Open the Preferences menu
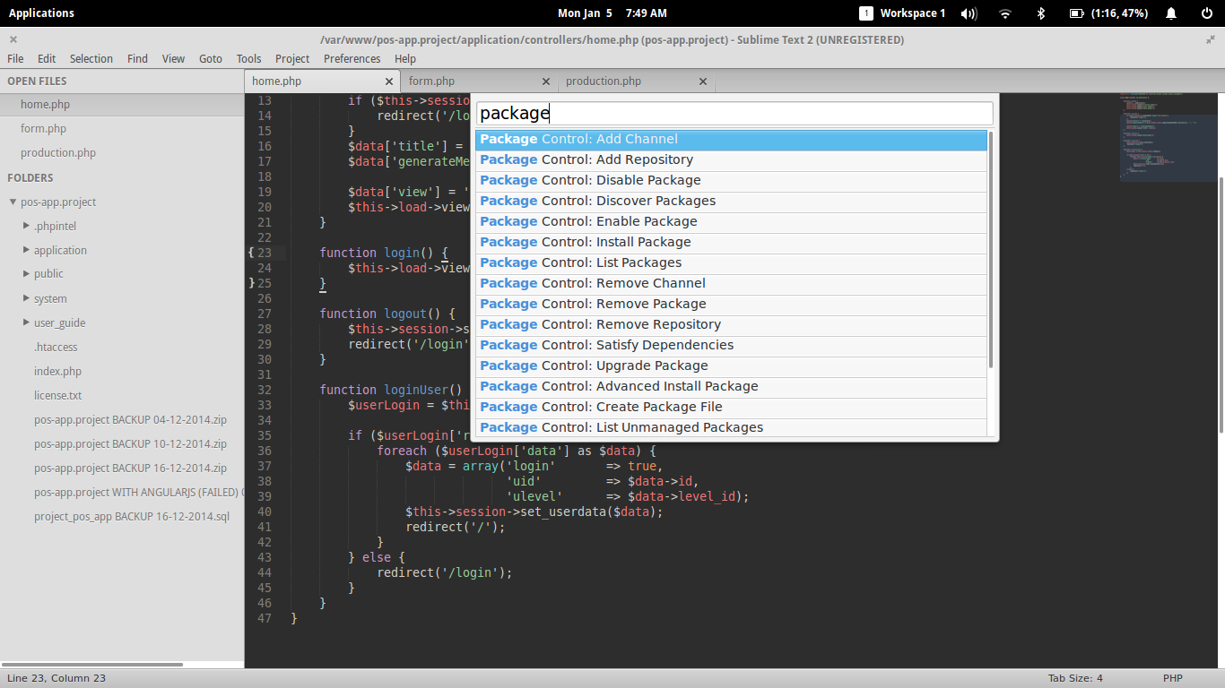This screenshot has height=688, width=1225. [352, 58]
